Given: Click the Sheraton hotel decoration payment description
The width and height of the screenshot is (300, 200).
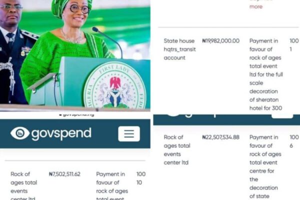Looking at the screenshot, I should [266, 74].
